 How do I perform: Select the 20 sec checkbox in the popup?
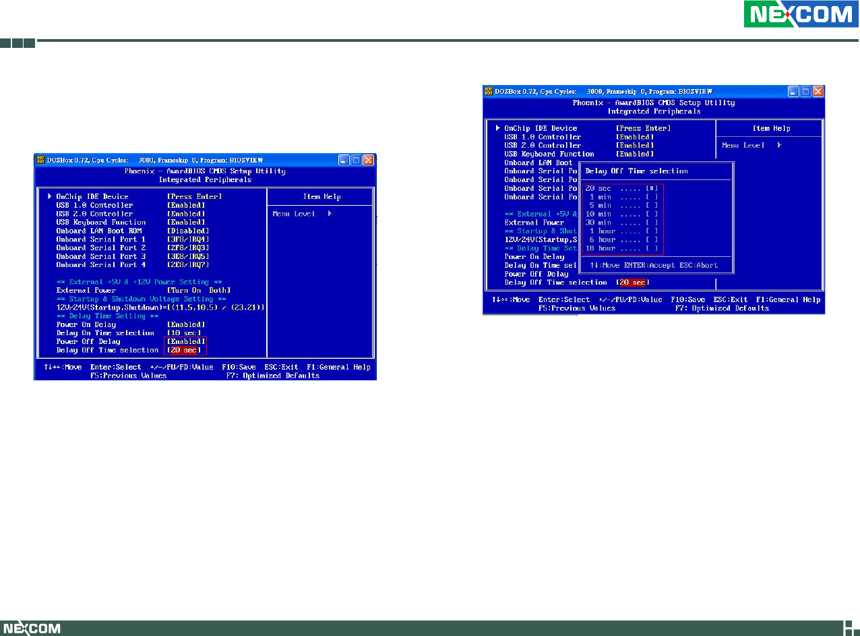(x=652, y=188)
